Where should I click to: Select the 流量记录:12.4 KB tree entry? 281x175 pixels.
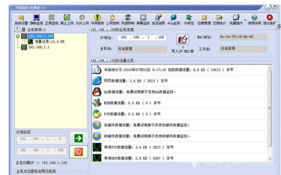point(49,42)
